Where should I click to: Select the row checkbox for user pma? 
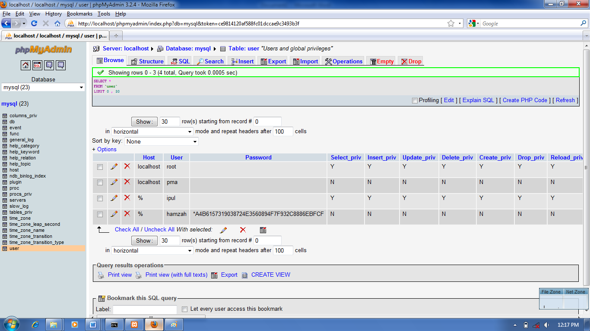pos(100,182)
